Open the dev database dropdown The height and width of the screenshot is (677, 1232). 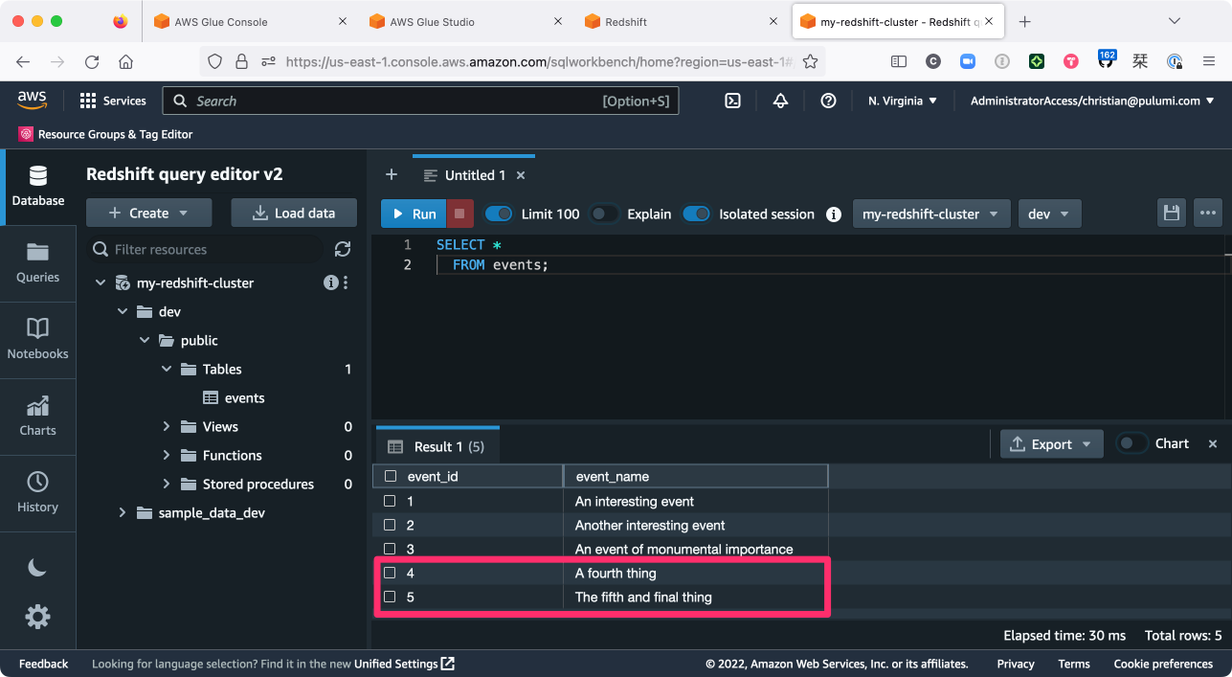[x=1049, y=214]
